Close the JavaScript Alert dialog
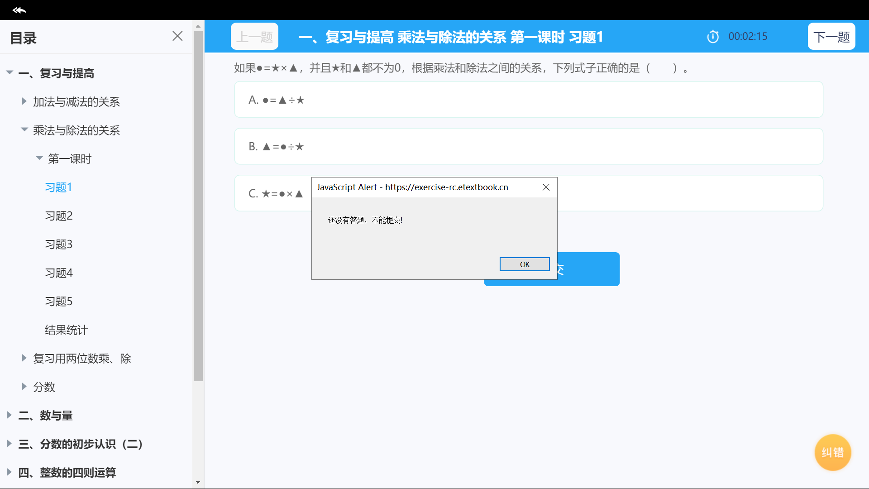 546,187
